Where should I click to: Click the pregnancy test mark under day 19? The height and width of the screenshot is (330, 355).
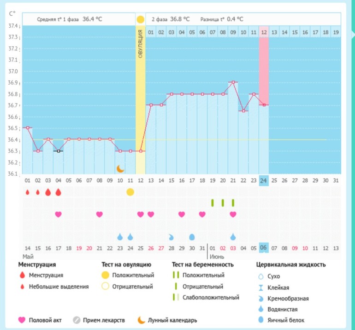tap(213, 203)
